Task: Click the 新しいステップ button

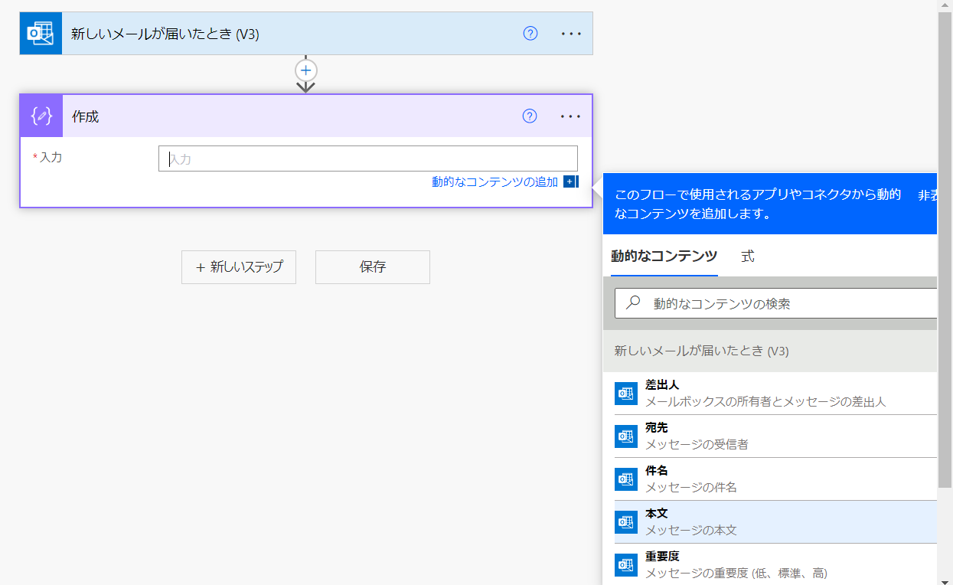Action: click(x=239, y=267)
